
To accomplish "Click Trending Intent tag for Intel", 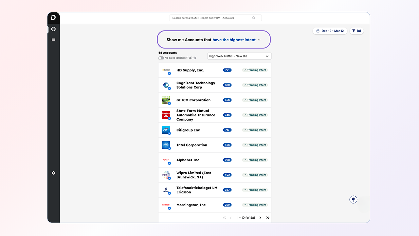I will pyautogui.click(x=255, y=145).
